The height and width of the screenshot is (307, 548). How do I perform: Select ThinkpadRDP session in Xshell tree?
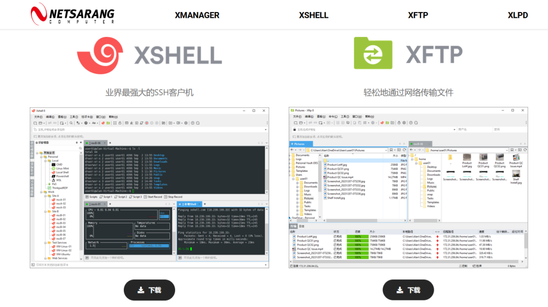coord(58,188)
